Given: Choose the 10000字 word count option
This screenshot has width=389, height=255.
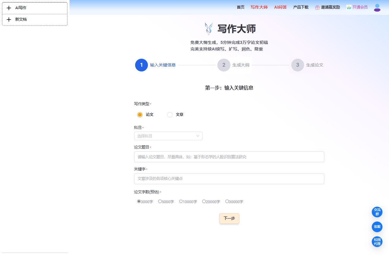Looking at the screenshot, I should 181,201.
